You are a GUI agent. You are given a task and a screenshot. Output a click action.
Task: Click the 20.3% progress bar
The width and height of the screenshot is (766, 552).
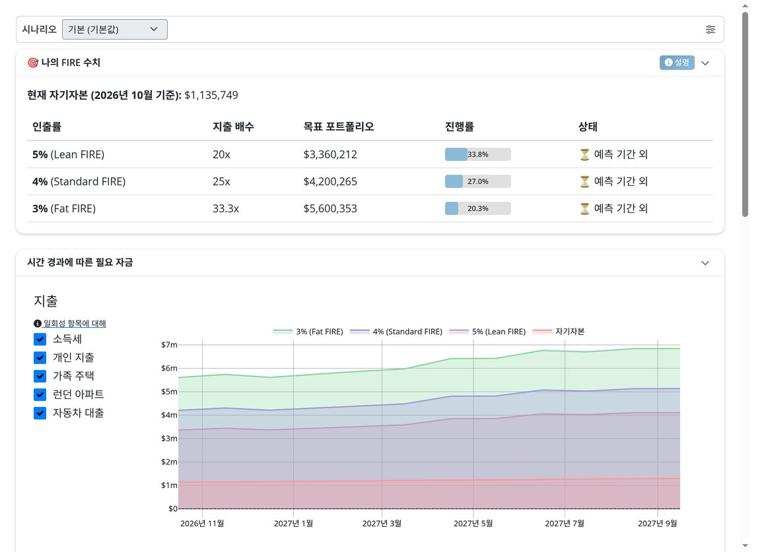point(478,208)
